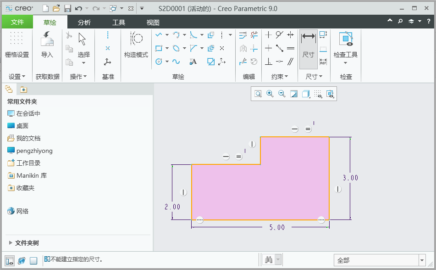436x270 pixels.
Task: Toggle the browser from status bar globe icon
Action: coord(22,260)
